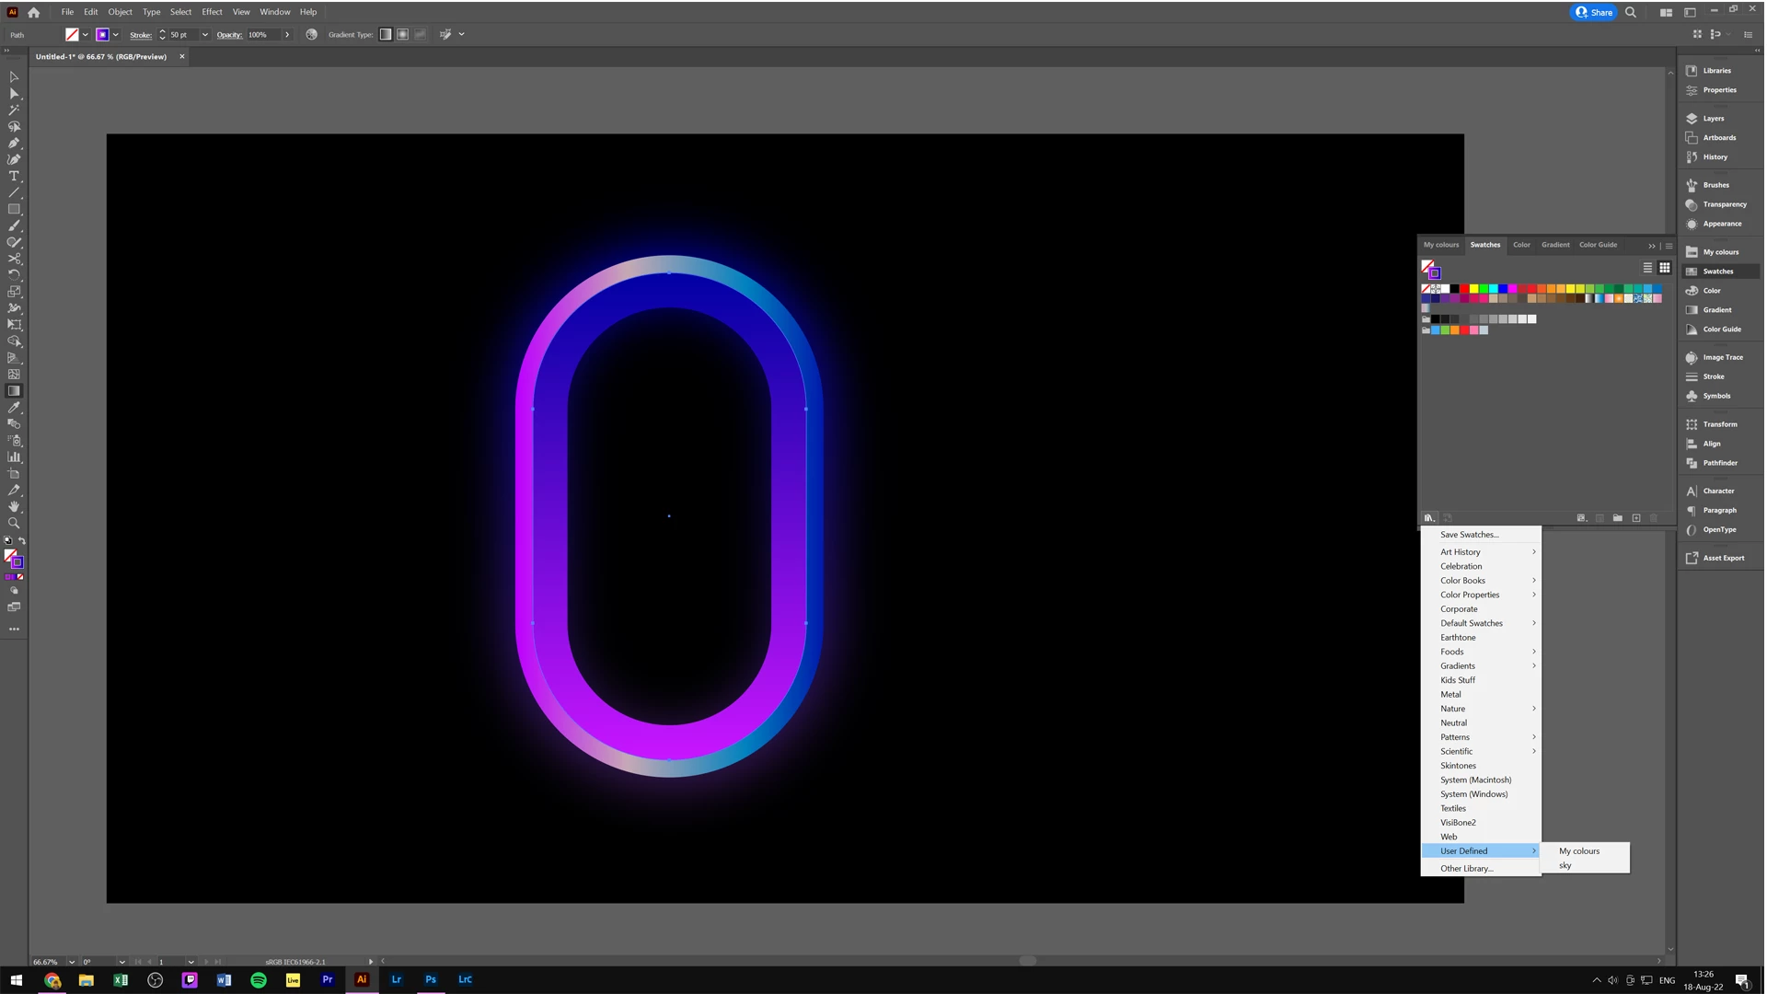Activate the Hand tool

tap(14, 507)
